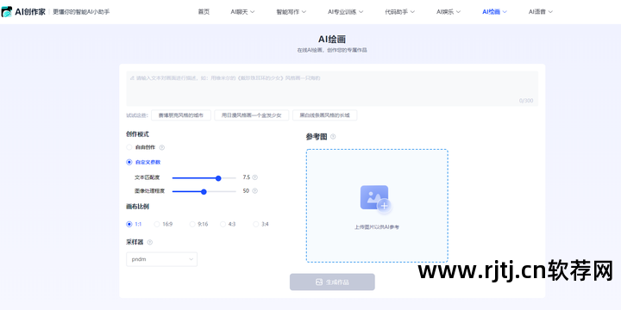Screen dimensions: 621x310
Task: Click the 更懂你的智能AI小助手 tagline
Action: (x=81, y=12)
